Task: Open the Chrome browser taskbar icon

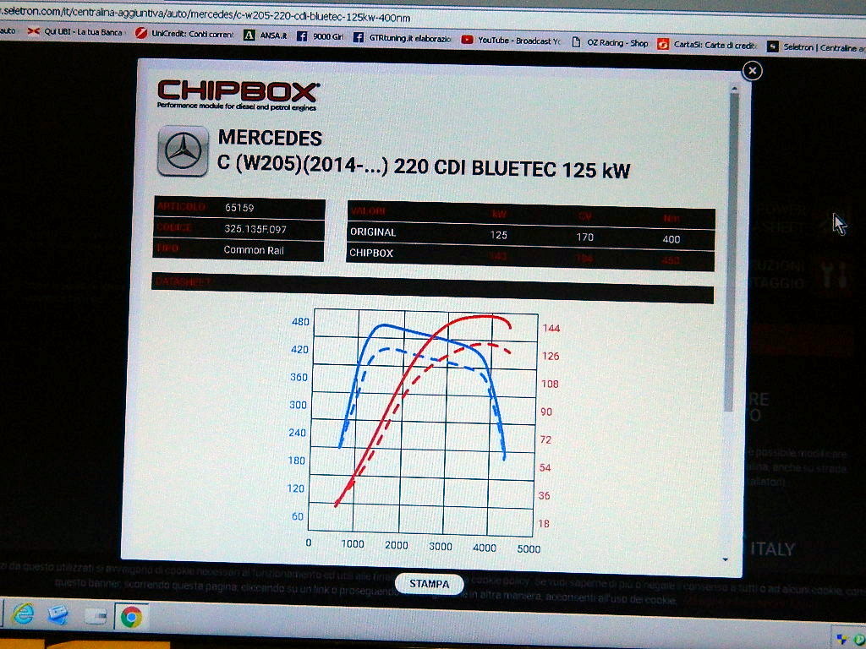Action: point(130,616)
